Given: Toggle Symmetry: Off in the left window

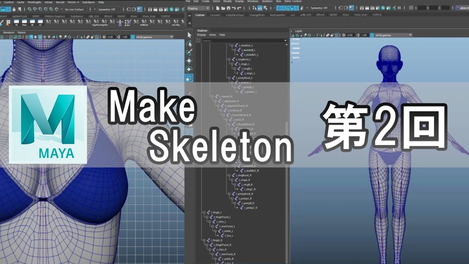Looking at the screenshot, I should pyautogui.click(x=107, y=9).
